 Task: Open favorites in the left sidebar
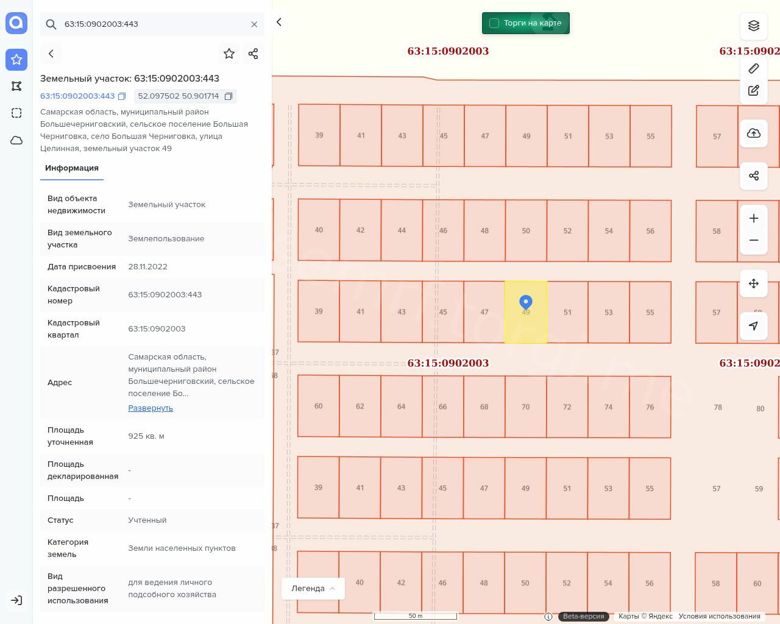[16, 60]
